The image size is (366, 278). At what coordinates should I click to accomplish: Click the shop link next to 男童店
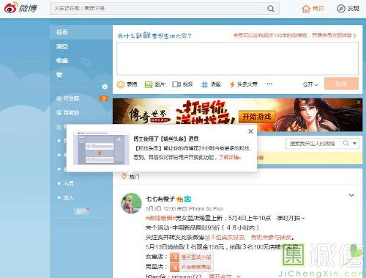pyautogui.click(x=191, y=267)
